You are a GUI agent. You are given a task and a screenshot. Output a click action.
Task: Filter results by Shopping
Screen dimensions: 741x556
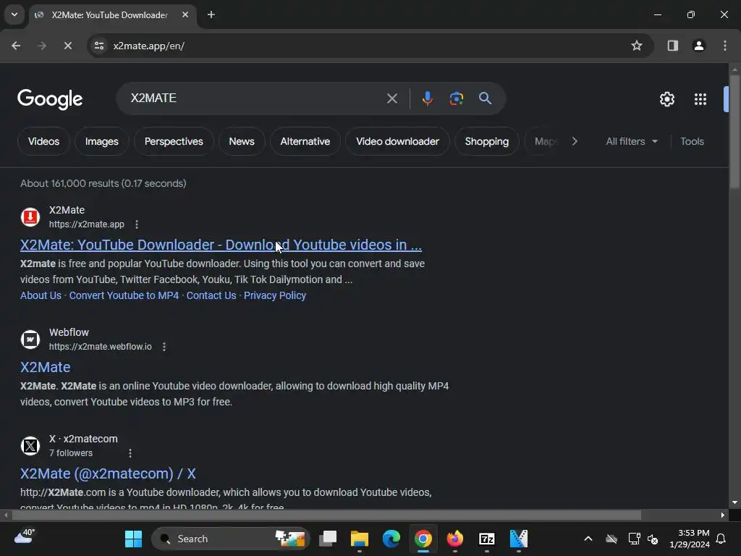coord(487,141)
